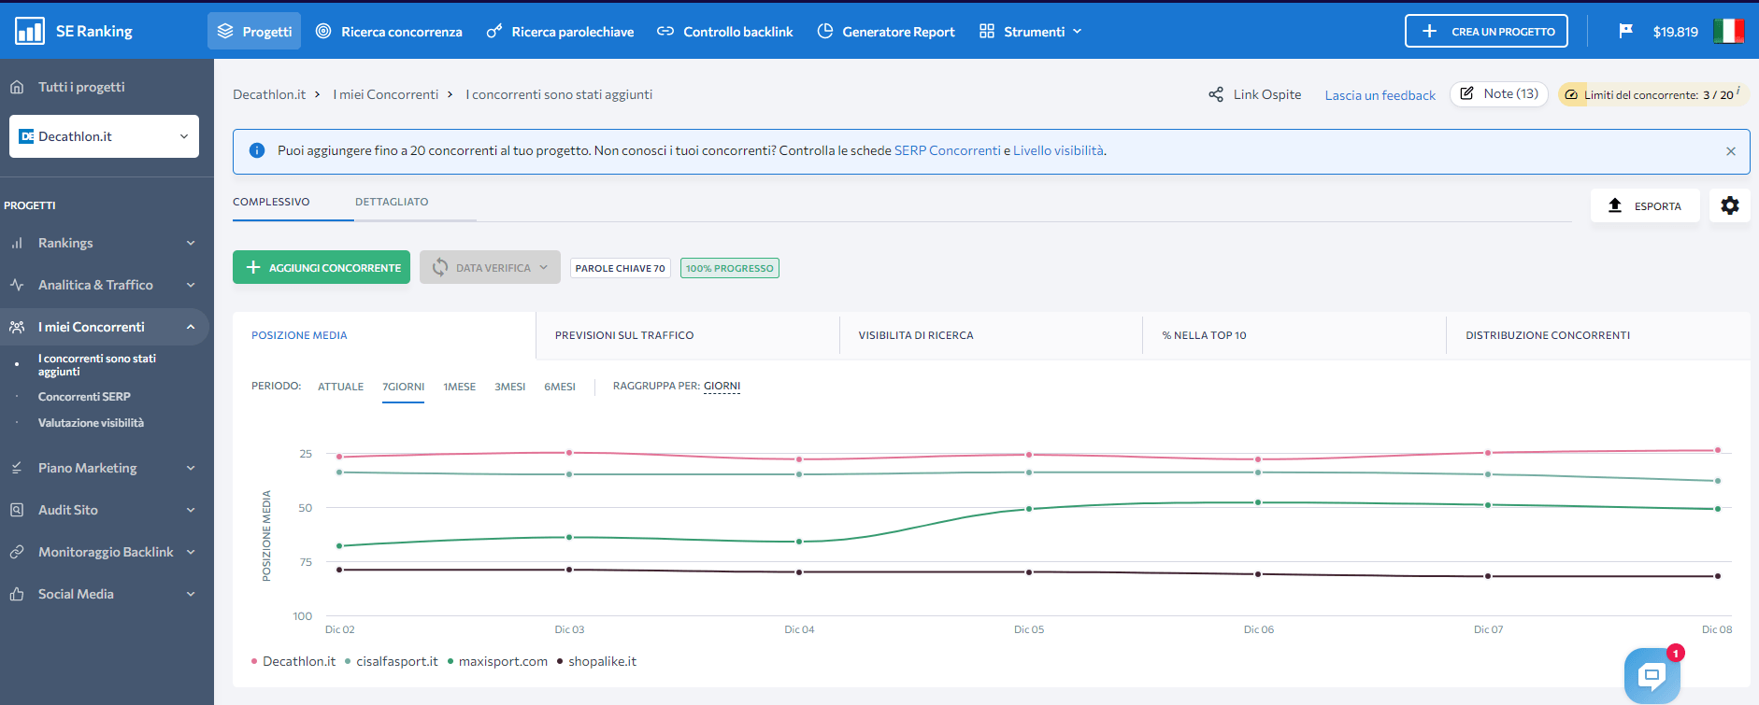The width and height of the screenshot is (1759, 705).
Task: Click the Tutti i progetti home icon
Action: click(x=17, y=87)
